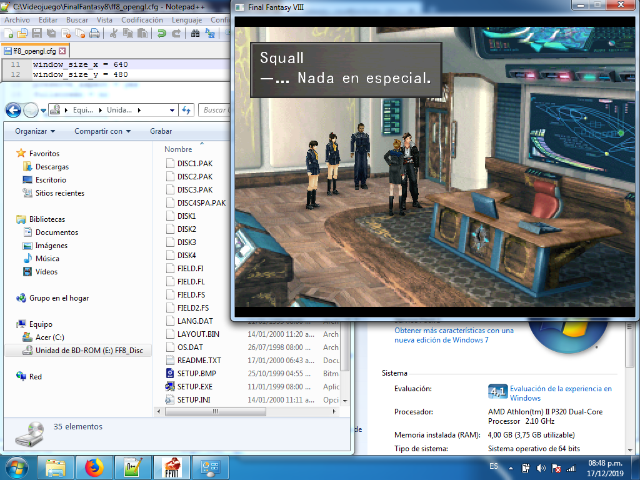Click the file list scroll down arrow
The height and width of the screenshot is (480, 640).
(x=345, y=401)
